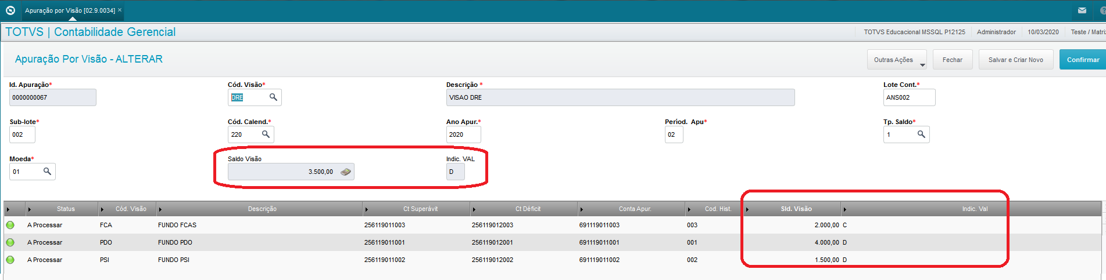1106x280 pixels.
Task: Click green status circle of PSI row
Action: click(10, 260)
